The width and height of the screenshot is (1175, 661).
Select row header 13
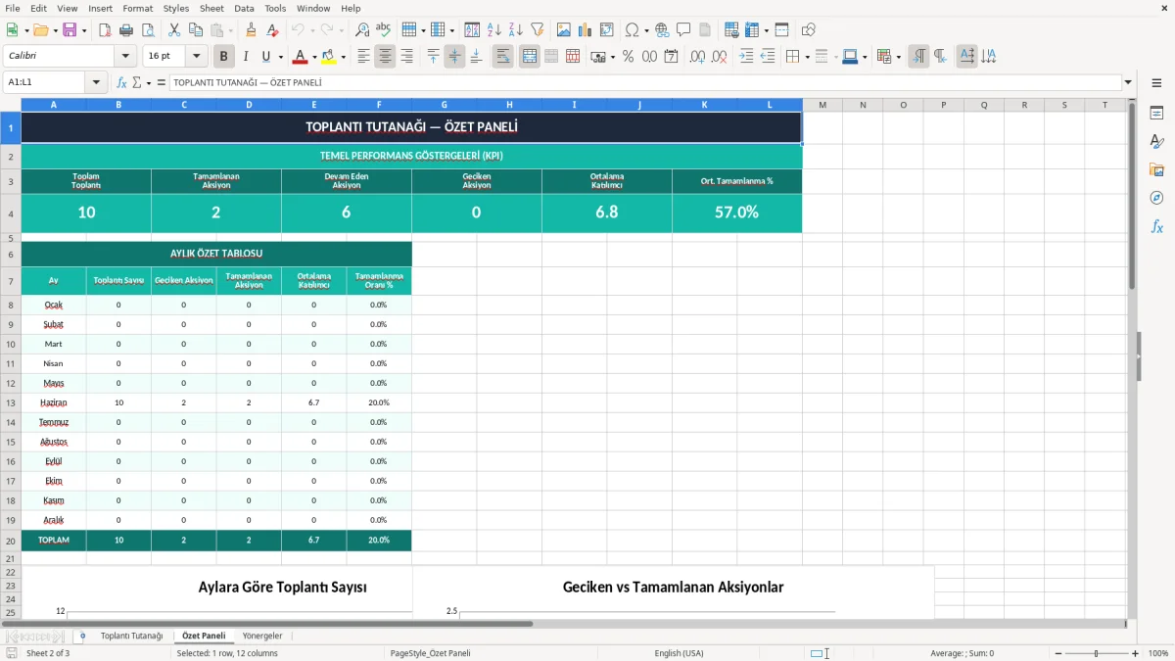[x=11, y=402]
